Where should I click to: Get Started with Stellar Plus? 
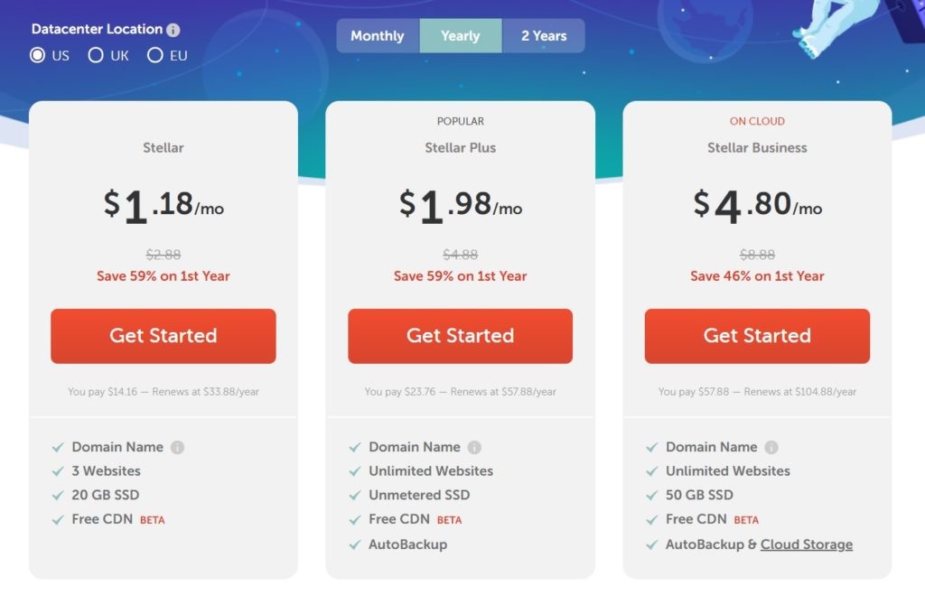460,336
